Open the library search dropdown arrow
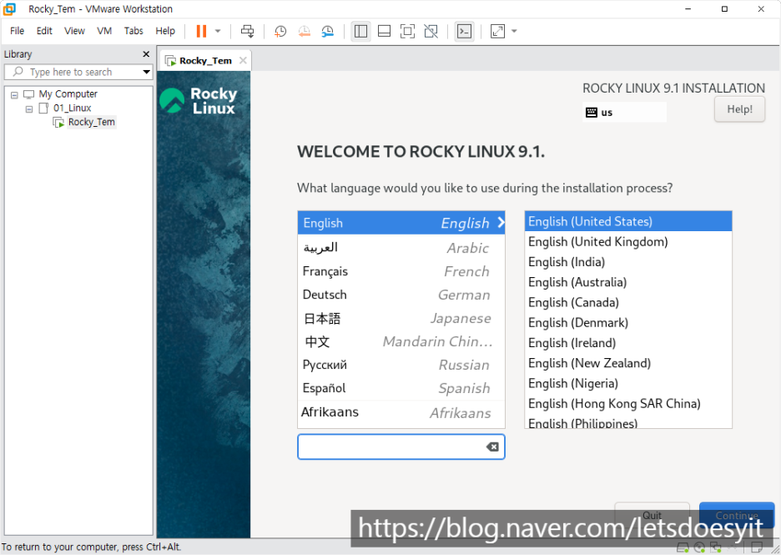 147,72
